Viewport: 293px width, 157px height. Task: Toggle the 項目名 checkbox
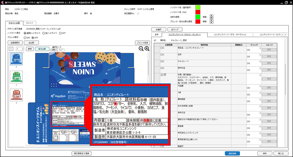[155, 40]
